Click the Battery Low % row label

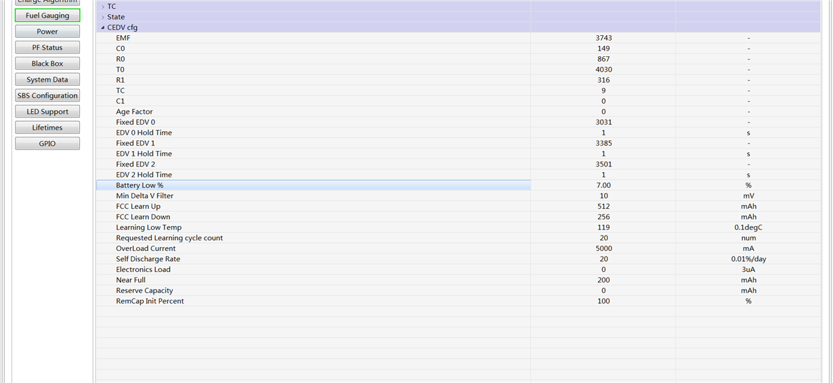(140, 185)
